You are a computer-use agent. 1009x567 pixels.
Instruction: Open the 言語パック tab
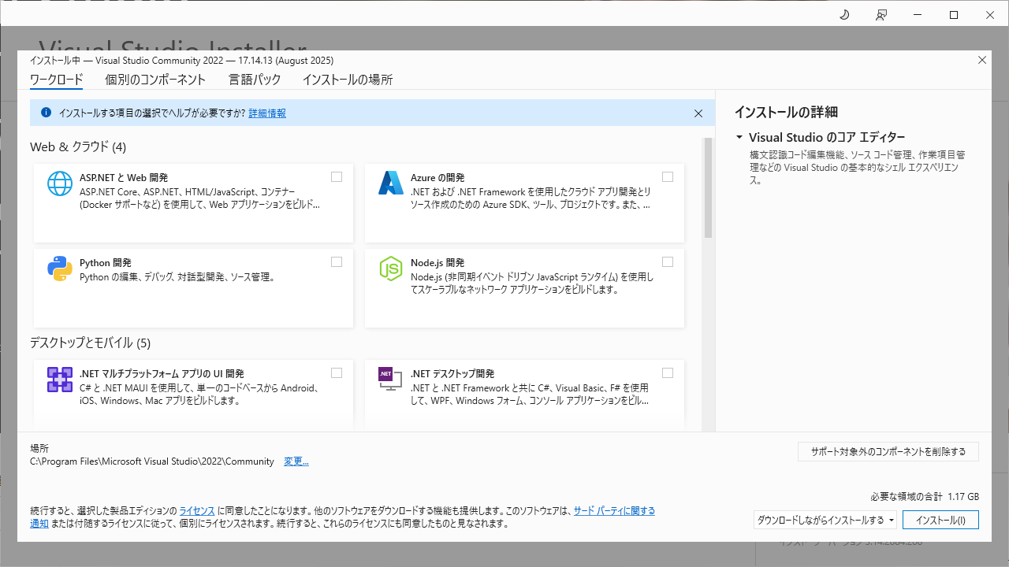pyautogui.click(x=255, y=80)
